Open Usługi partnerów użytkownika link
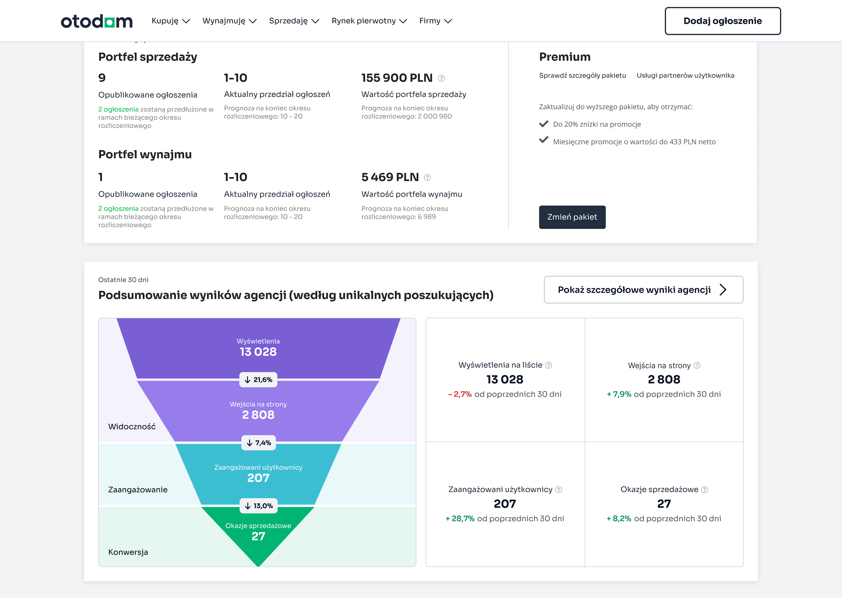Screen dimensions: 842x598 point(685,76)
